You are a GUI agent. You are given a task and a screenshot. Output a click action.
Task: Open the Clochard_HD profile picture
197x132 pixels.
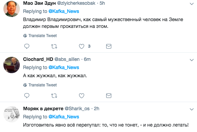point(12,65)
